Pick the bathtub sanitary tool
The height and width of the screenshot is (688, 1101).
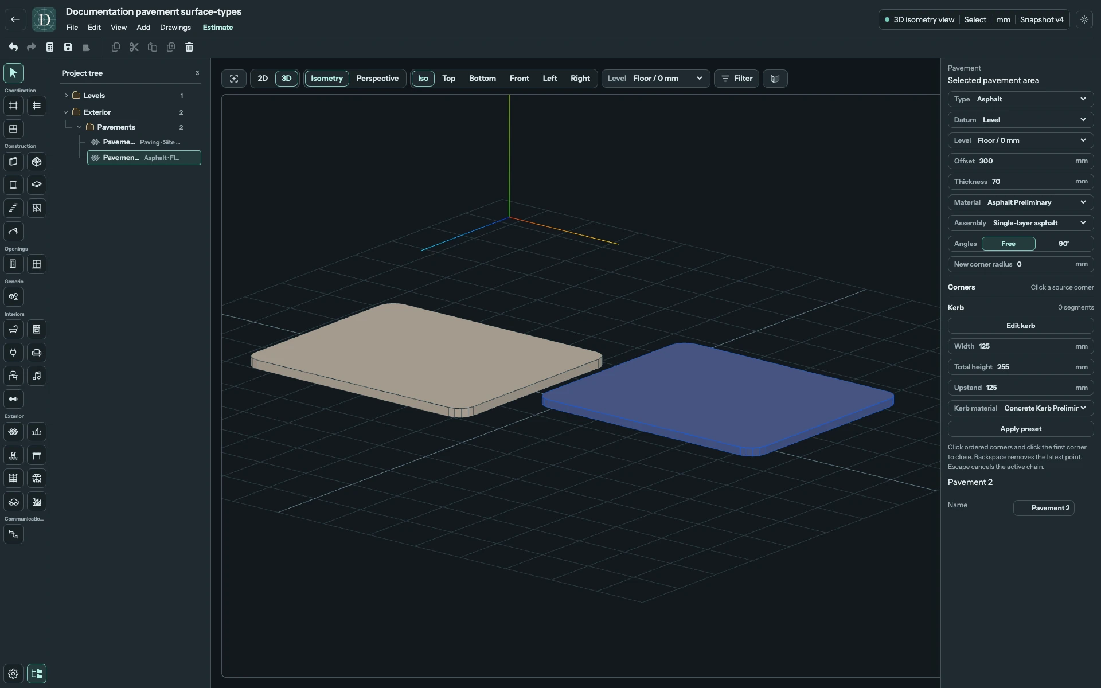13,329
